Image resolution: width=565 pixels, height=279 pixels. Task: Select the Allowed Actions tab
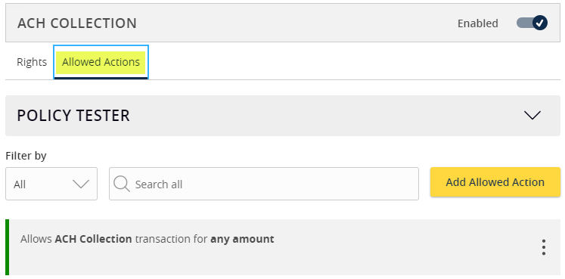coord(101,62)
